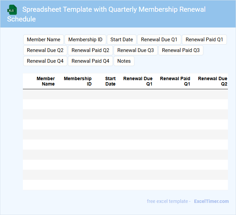Click the Member Name table column header
The width and height of the screenshot is (236, 215).
46,81
